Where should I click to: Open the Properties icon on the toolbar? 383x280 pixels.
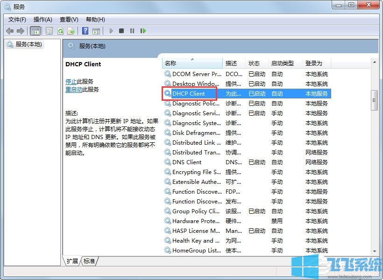point(49,31)
